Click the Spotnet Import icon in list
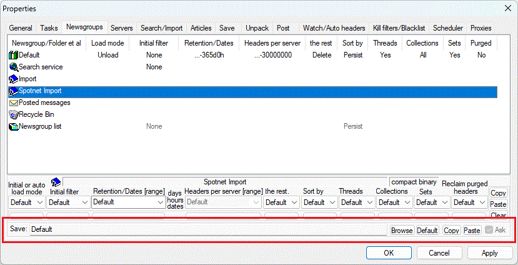The image size is (518, 265). pyautogui.click(x=13, y=91)
